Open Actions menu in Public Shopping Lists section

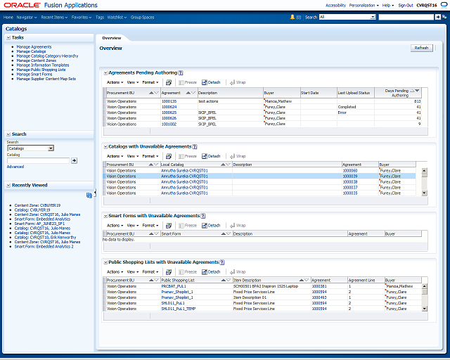[115, 272]
